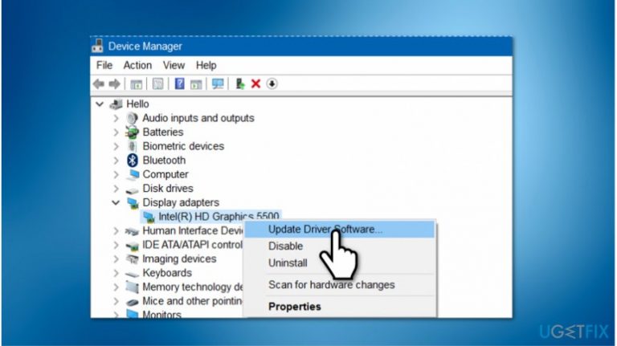
Task: Collapse the Display adapters category
Action: (x=116, y=203)
